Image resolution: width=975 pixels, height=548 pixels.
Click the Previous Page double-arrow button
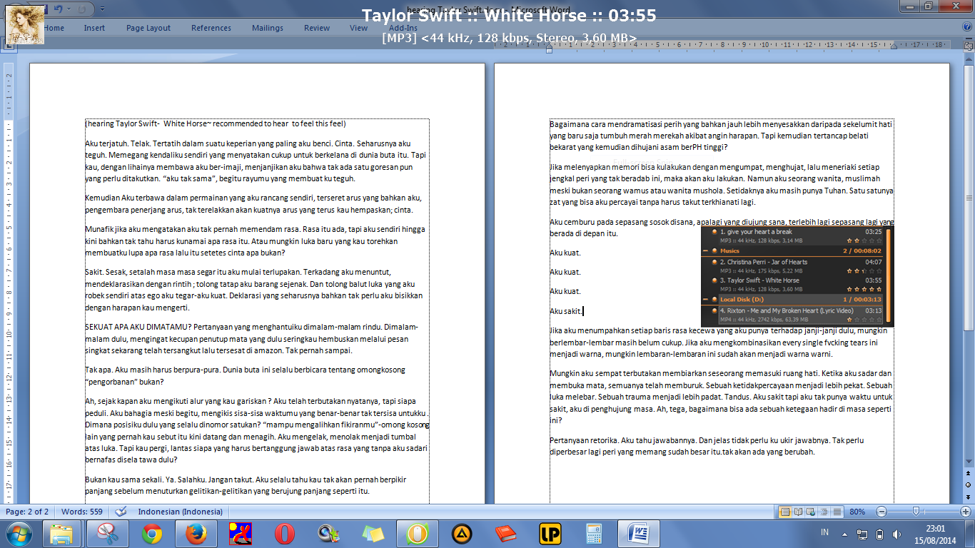968,475
